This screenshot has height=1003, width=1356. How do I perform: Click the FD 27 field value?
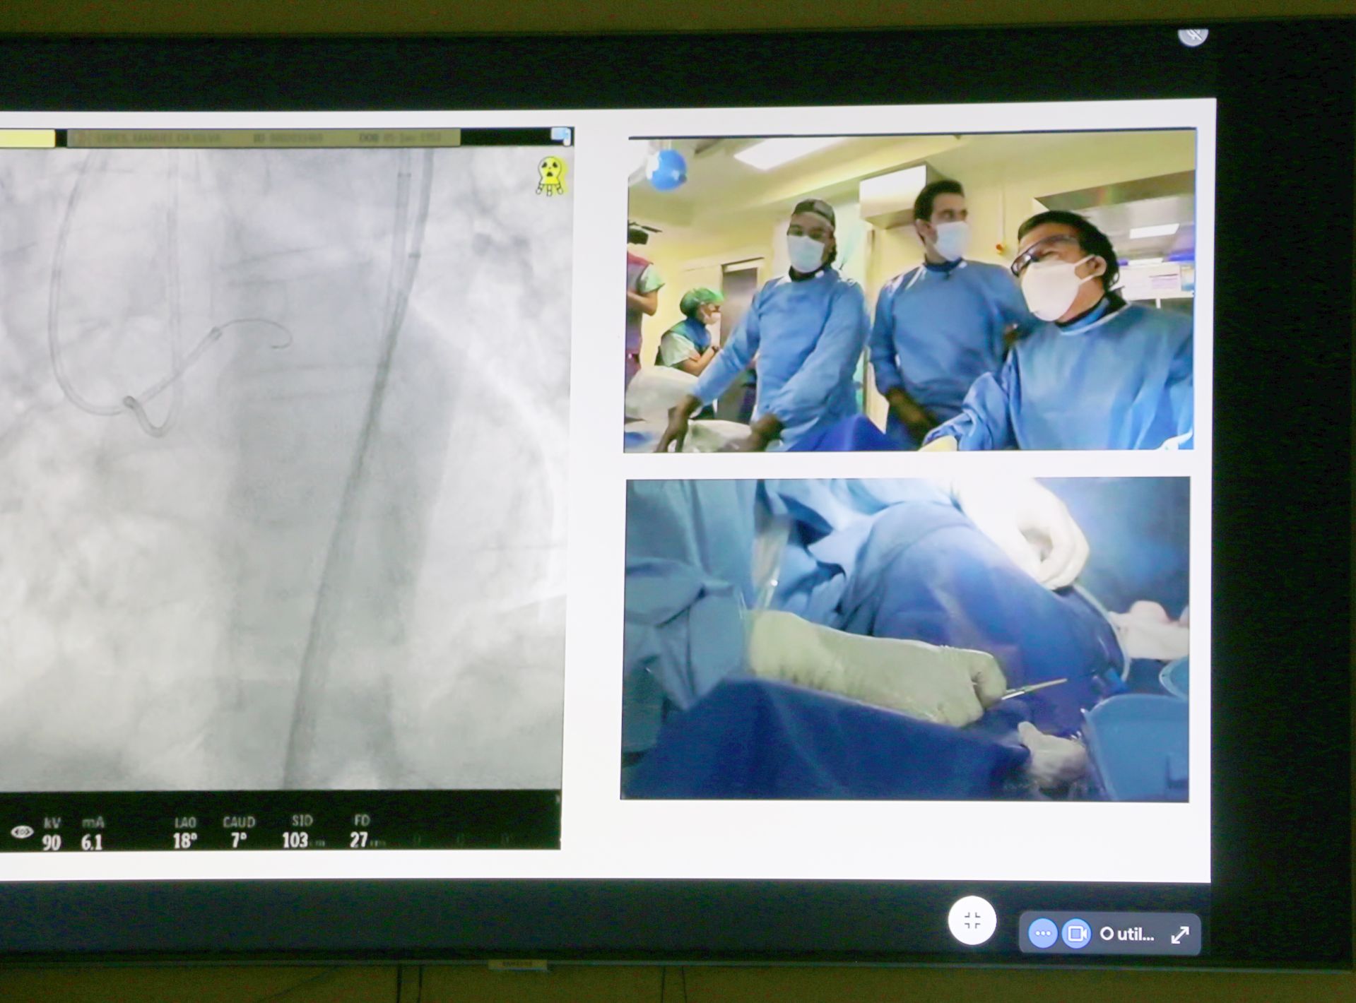360,839
